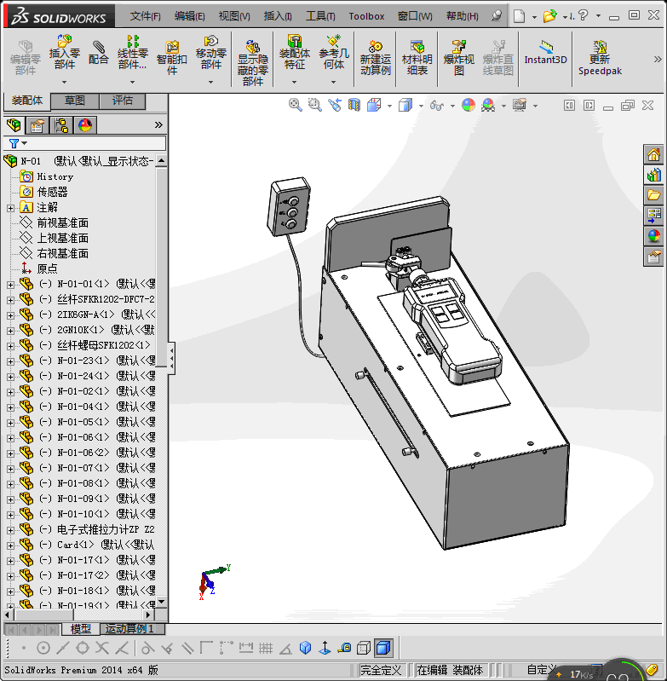Toggle shaded with edges display icon in bottom toolbar
The width and height of the screenshot is (667, 681).
[383, 648]
